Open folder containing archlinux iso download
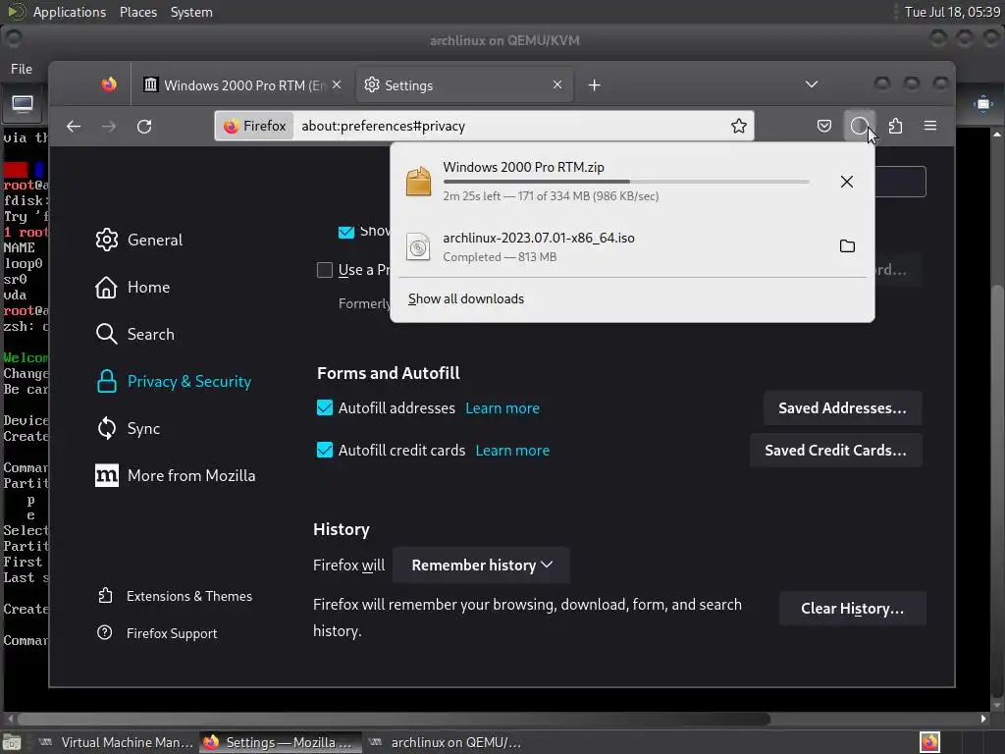Image resolution: width=1005 pixels, height=754 pixels. point(847,246)
